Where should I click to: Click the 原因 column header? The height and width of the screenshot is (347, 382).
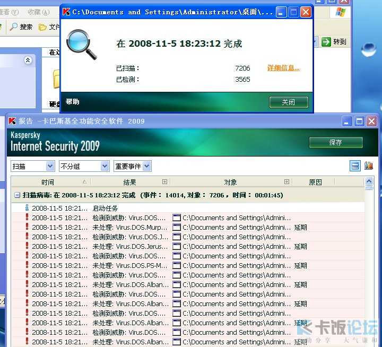click(x=315, y=182)
